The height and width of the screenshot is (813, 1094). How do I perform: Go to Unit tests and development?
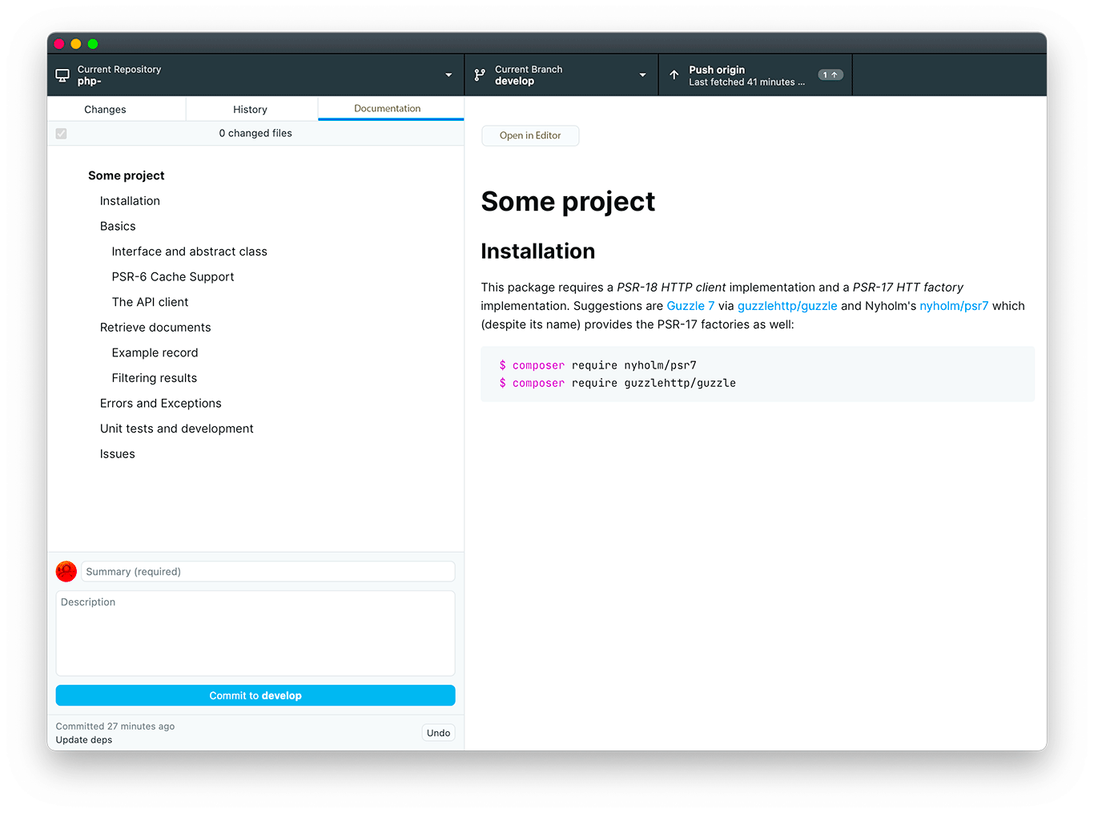coord(177,429)
